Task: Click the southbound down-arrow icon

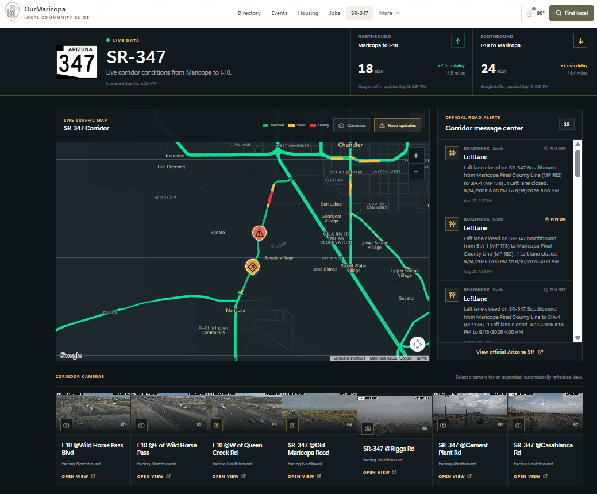Action: click(x=580, y=41)
